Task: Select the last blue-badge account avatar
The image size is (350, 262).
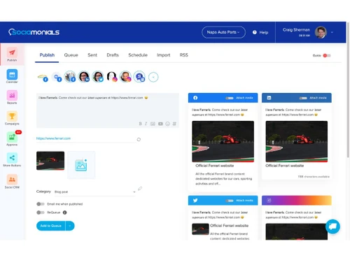Action: point(139,77)
